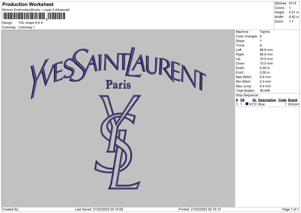Click the Last Saved timestamp

[99, 209]
